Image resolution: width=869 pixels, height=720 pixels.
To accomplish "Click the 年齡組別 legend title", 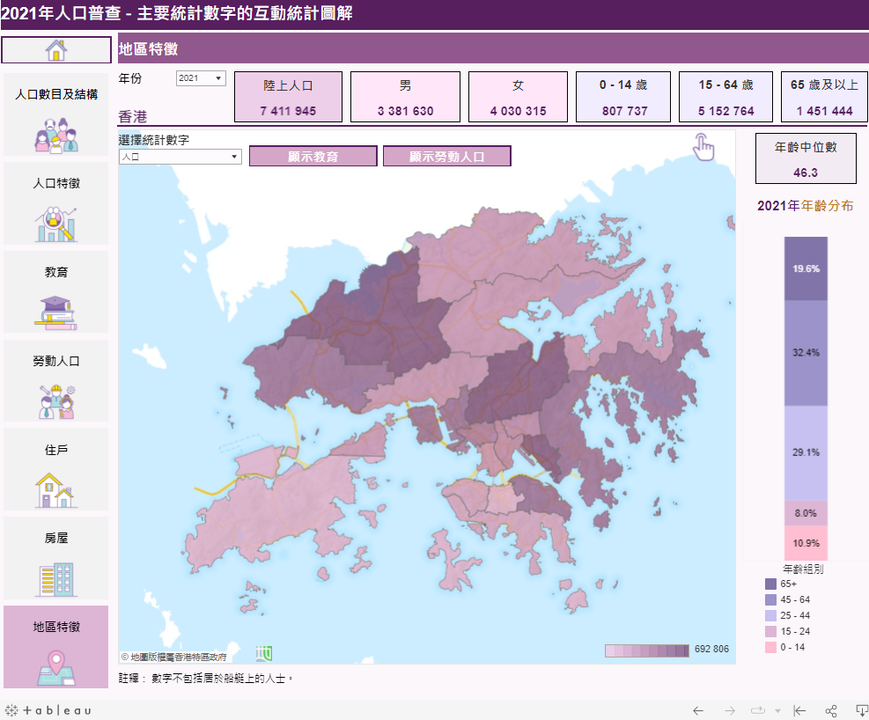I will pyautogui.click(x=803, y=569).
